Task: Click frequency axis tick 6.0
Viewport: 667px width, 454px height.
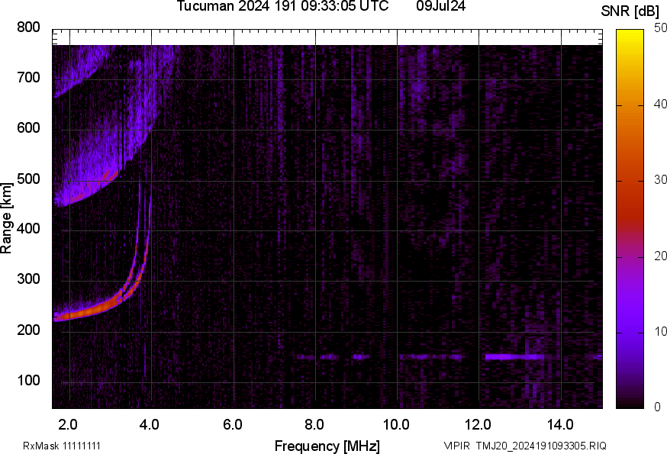Action: click(232, 424)
